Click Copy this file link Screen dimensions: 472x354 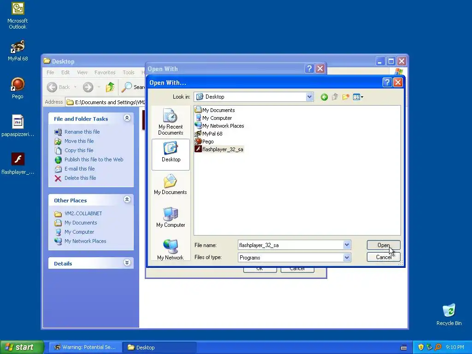click(79, 150)
